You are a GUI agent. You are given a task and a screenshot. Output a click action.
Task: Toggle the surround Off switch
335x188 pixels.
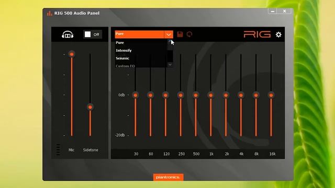pos(93,34)
